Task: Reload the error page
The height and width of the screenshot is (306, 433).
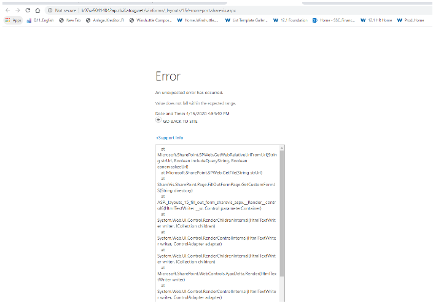Action: coord(28,10)
